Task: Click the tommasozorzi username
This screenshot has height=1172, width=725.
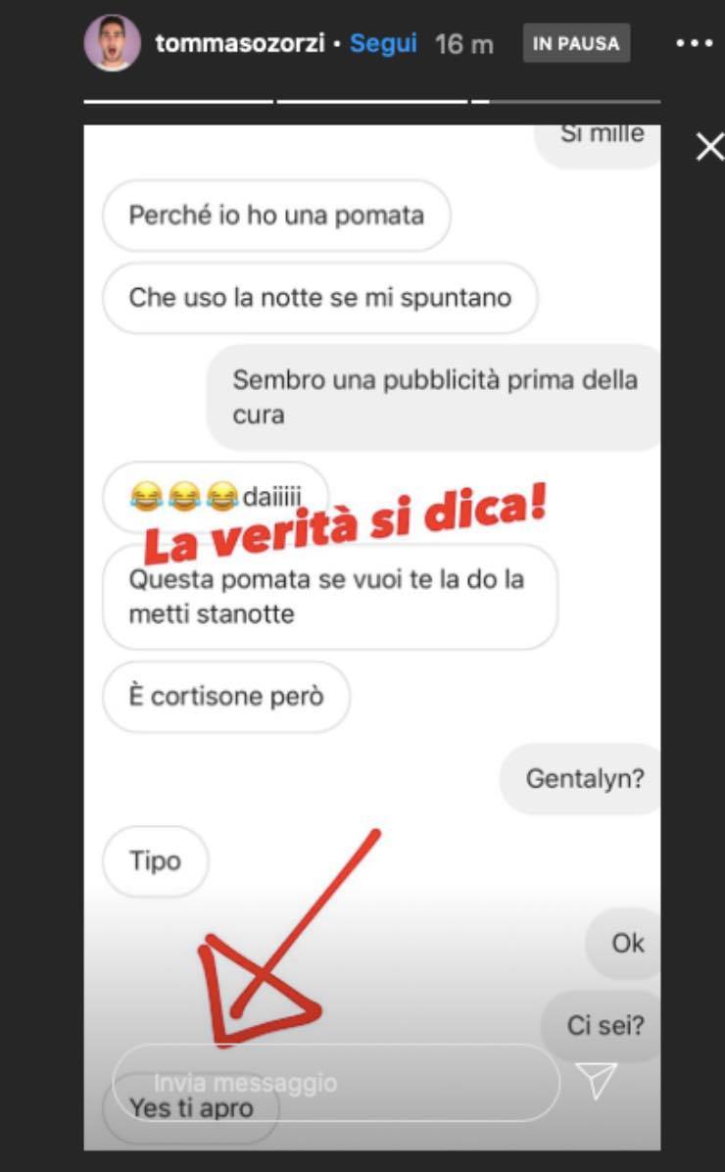Action: [x=240, y=43]
